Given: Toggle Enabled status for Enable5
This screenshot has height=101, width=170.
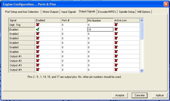Looking at the screenshot, I should tap(38, 47).
